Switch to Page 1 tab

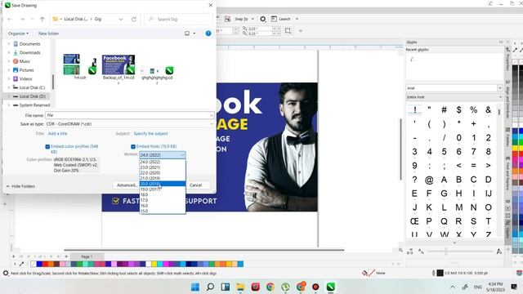(x=87, y=256)
